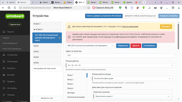The width and height of the screenshot is (182, 102).
Task: Click Добавить любые устройства вручную
Action: (140, 16)
